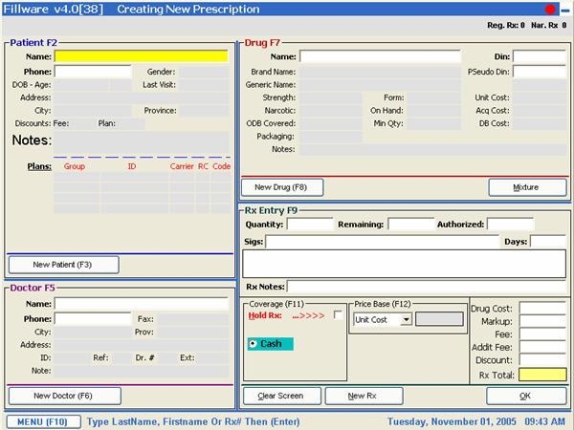Click the Rx Notes input field
Image resolution: width=574 pixels, height=430 pixels.
(x=427, y=287)
